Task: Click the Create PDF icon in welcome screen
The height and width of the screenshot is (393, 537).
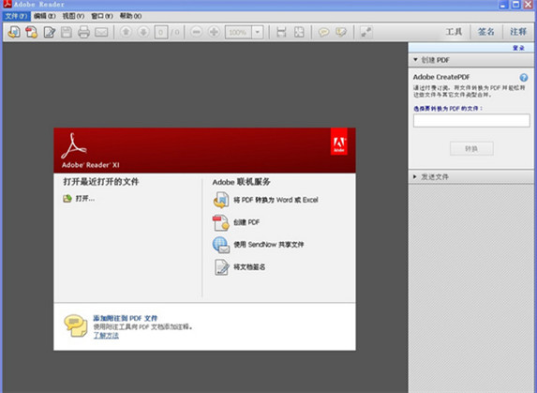Action: 221,222
